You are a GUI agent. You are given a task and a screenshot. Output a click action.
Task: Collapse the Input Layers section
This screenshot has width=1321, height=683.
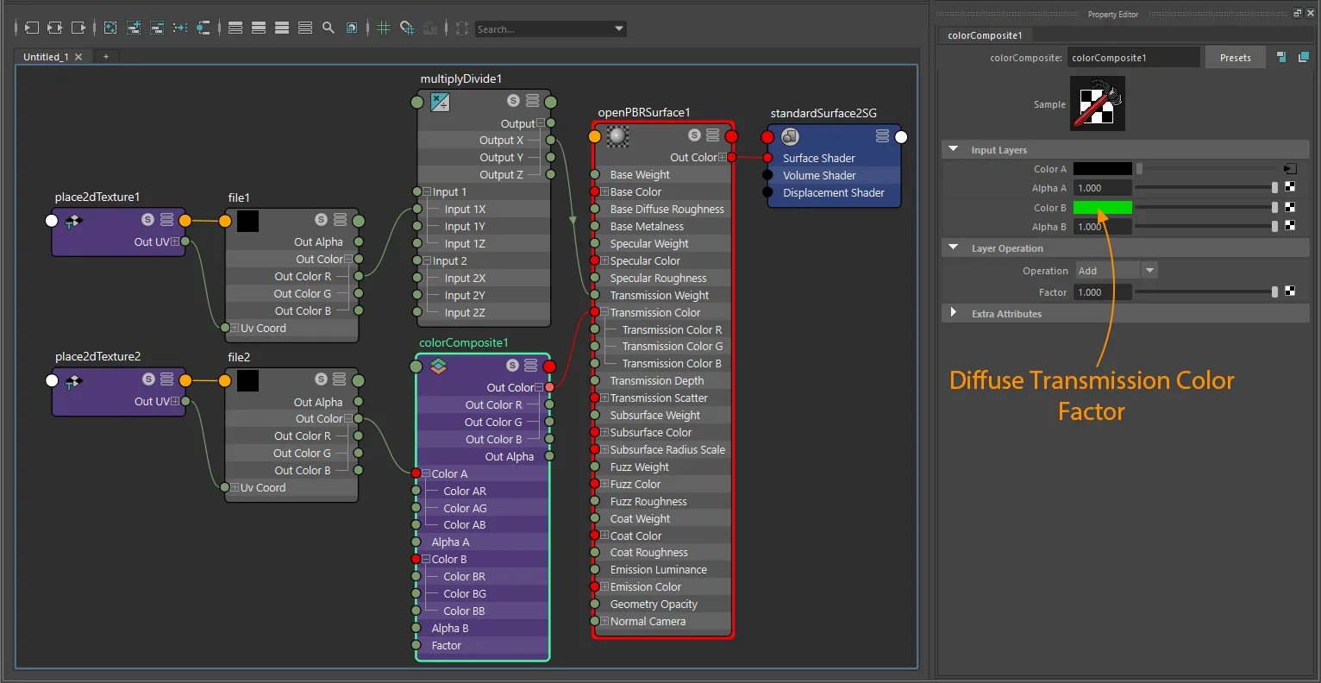[x=954, y=149]
